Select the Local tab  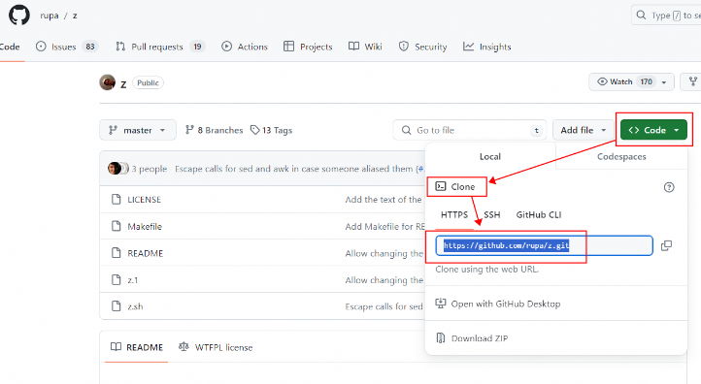coord(490,156)
